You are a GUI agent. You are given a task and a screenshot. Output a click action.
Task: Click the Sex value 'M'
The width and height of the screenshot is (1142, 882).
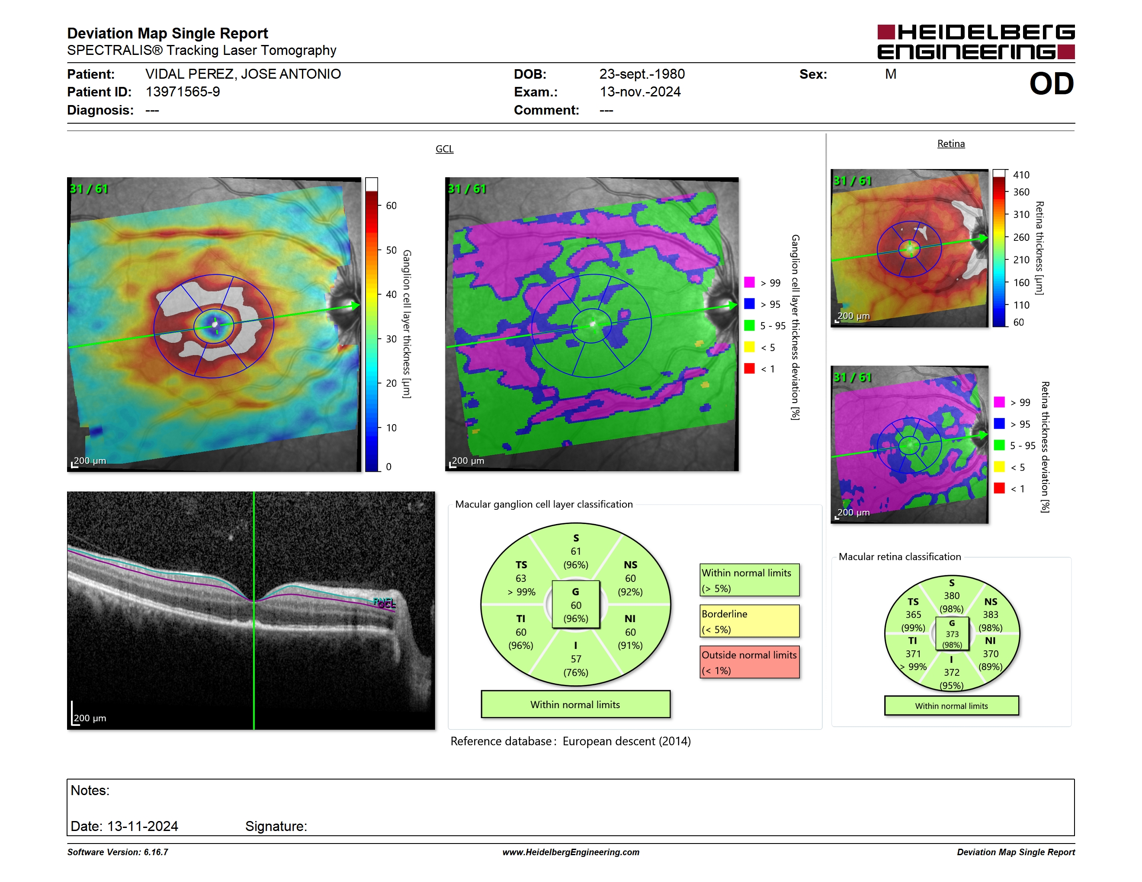click(891, 74)
